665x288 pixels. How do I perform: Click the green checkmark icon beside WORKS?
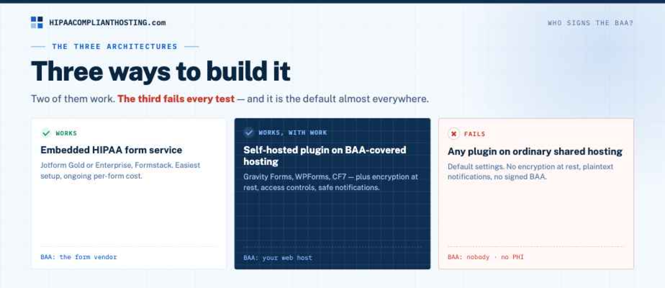coord(46,133)
